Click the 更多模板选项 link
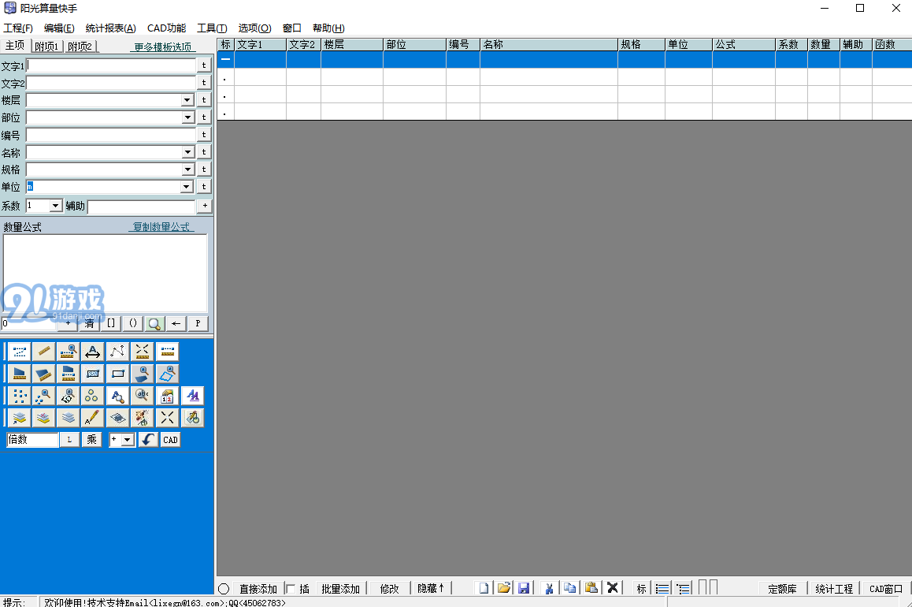Image resolution: width=912 pixels, height=607 pixels. pyautogui.click(x=161, y=45)
